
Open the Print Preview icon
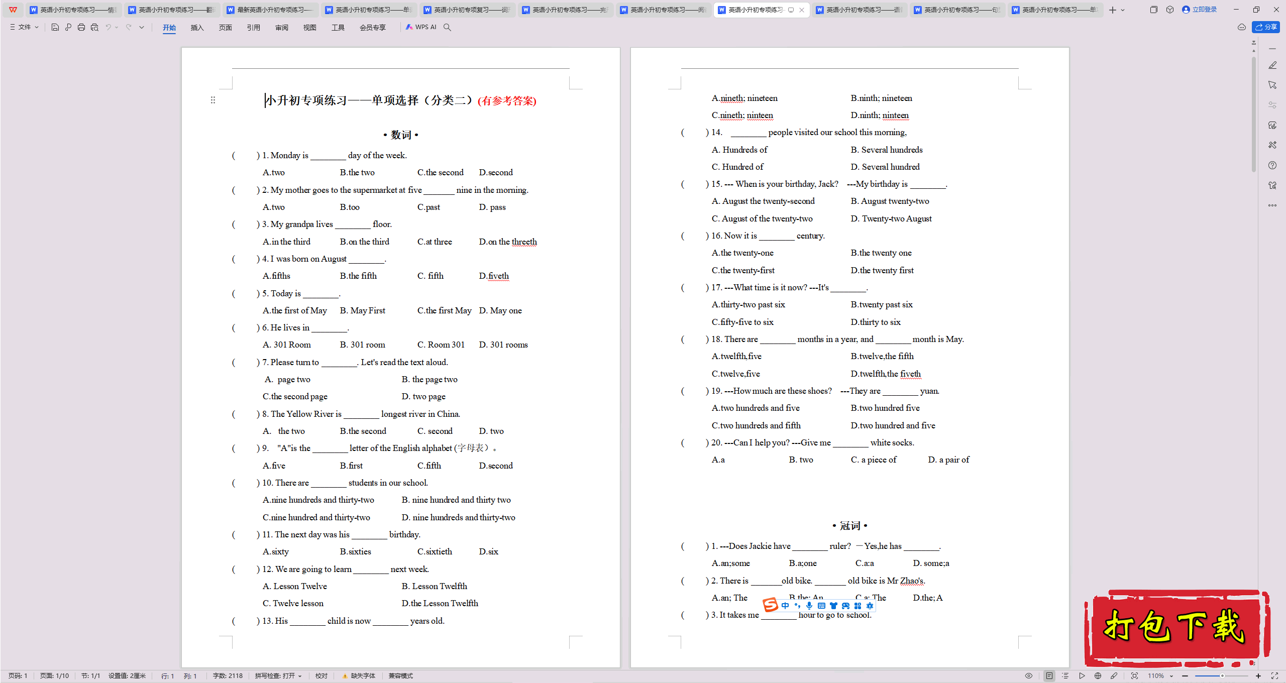tap(94, 27)
